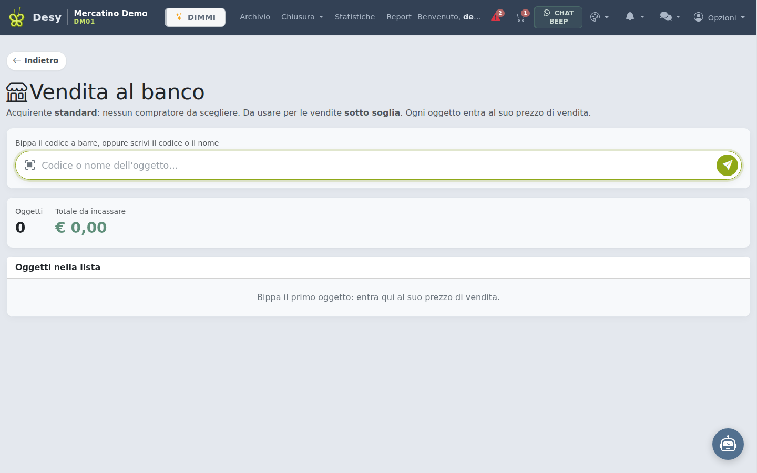Open CHAT BEEP WhatsApp button
This screenshot has width=757, height=473.
click(x=558, y=17)
